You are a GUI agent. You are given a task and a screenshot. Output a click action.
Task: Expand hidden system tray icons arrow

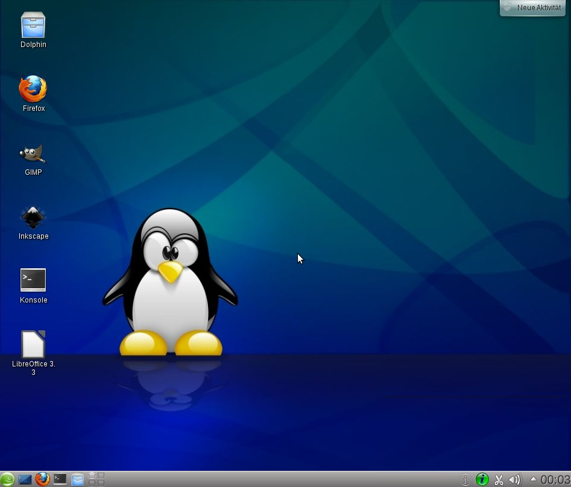point(533,479)
